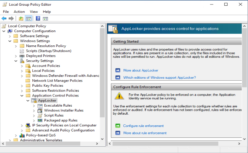Viewport: 248px width, 153px height.
Task: Open the More about rule enforcement link
Action: click(145, 133)
